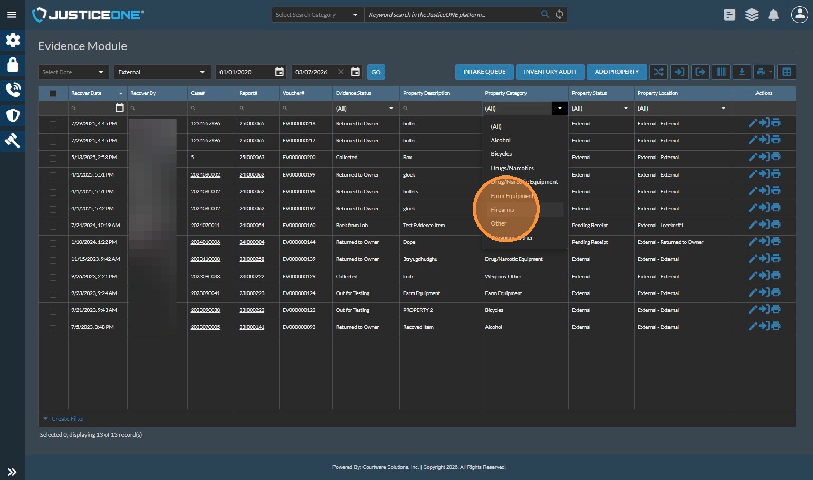This screenshot has width=813, height=480.
Task: Open the notifications bell
Action: (x=773, y=15)
